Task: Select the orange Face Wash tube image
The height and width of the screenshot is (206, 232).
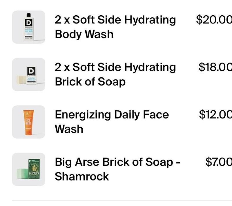Action: click(28, 122)
